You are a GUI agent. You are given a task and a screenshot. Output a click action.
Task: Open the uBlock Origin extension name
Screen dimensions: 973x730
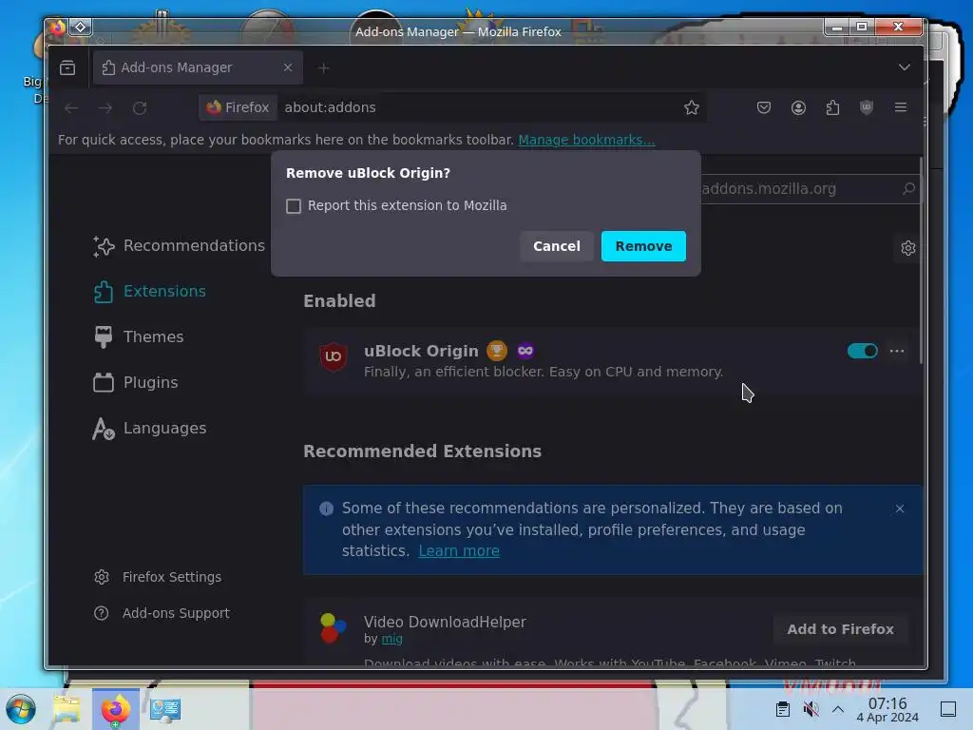tap(421, 351)
